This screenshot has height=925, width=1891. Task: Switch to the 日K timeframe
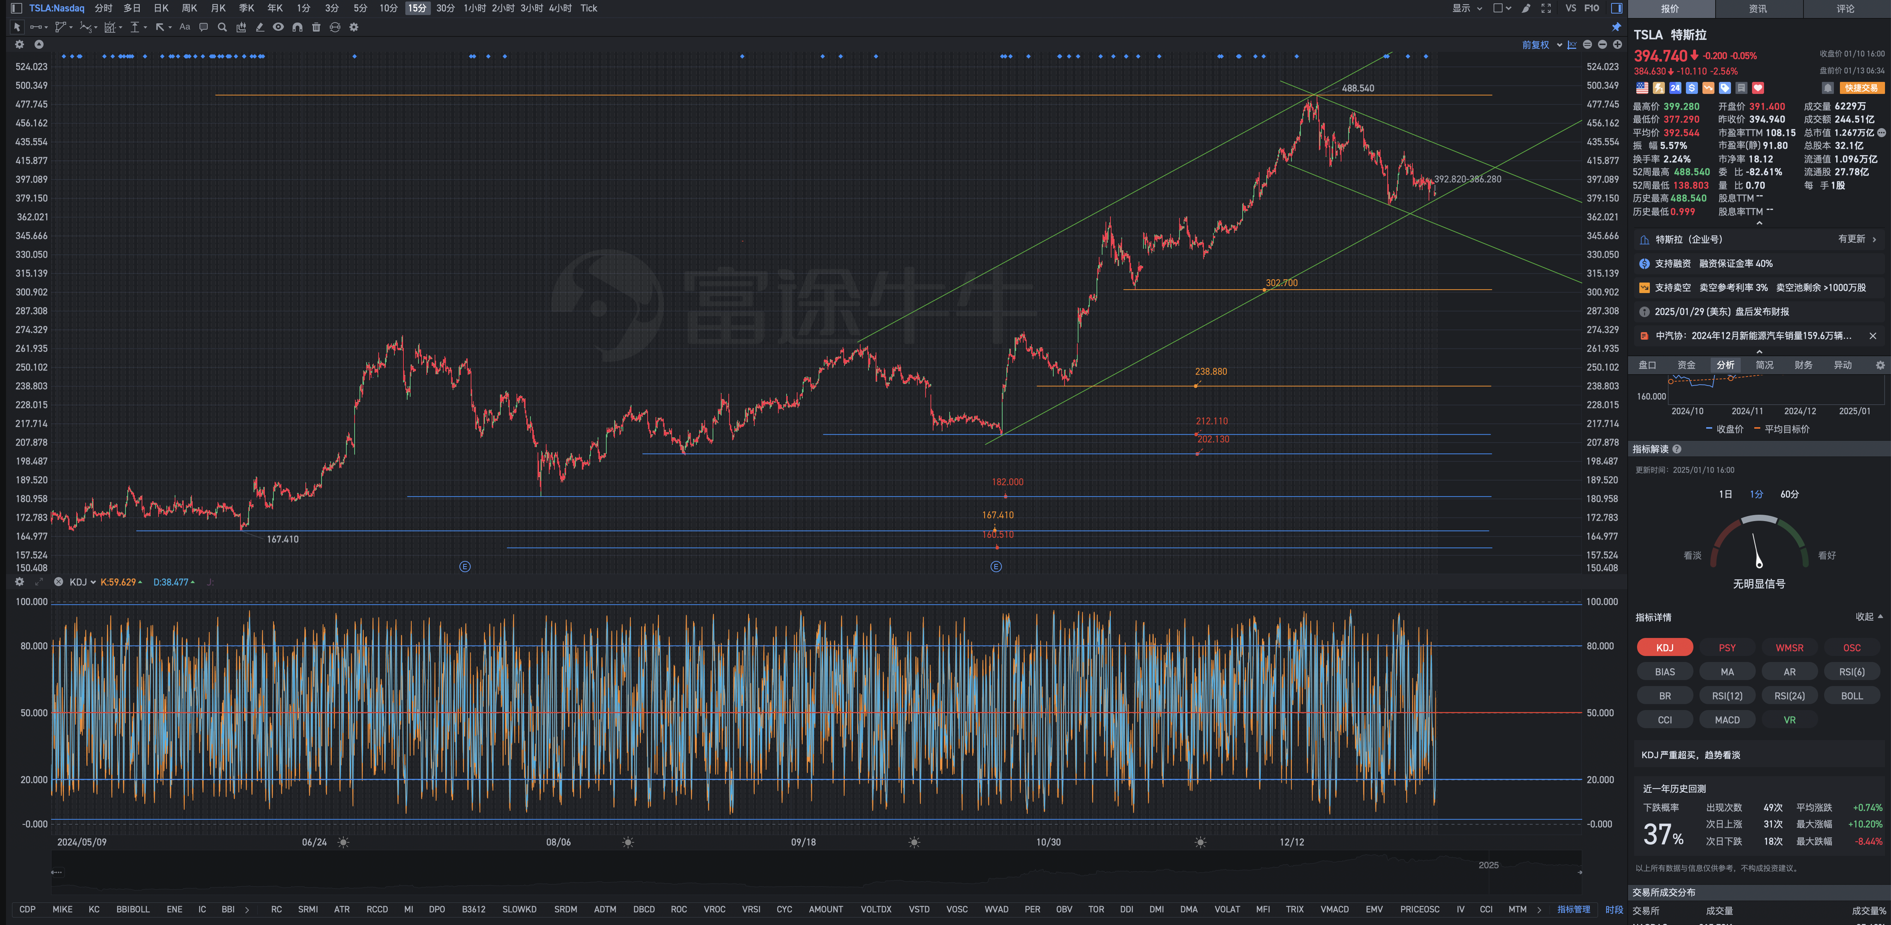coord(161,8)
